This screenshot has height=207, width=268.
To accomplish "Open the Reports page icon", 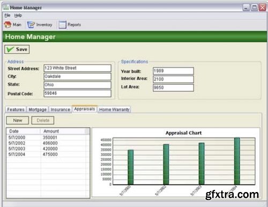I will 63,25.
